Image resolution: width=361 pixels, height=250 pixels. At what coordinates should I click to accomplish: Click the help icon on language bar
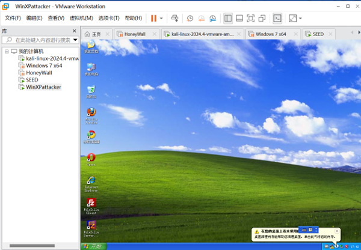(310, 230)
